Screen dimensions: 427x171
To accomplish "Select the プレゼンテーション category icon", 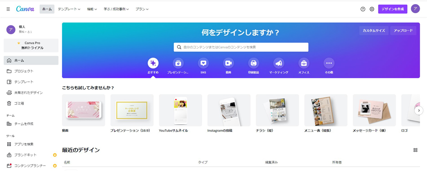I will pos(178,63).
